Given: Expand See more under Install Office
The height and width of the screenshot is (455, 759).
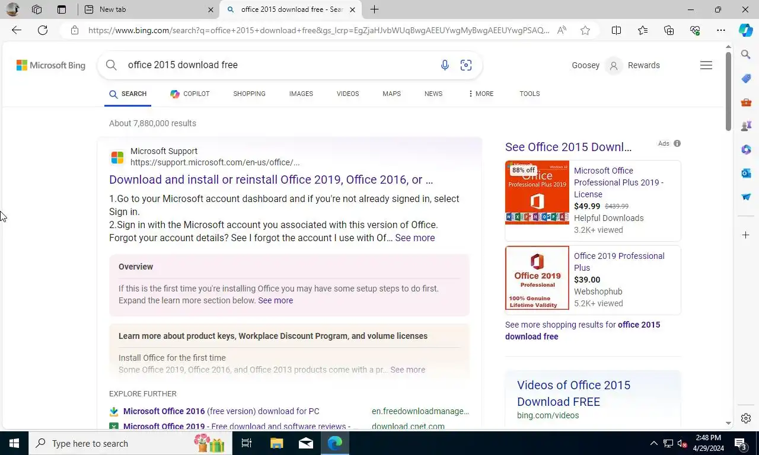Looking at the screenshot, I should (407, 370).
